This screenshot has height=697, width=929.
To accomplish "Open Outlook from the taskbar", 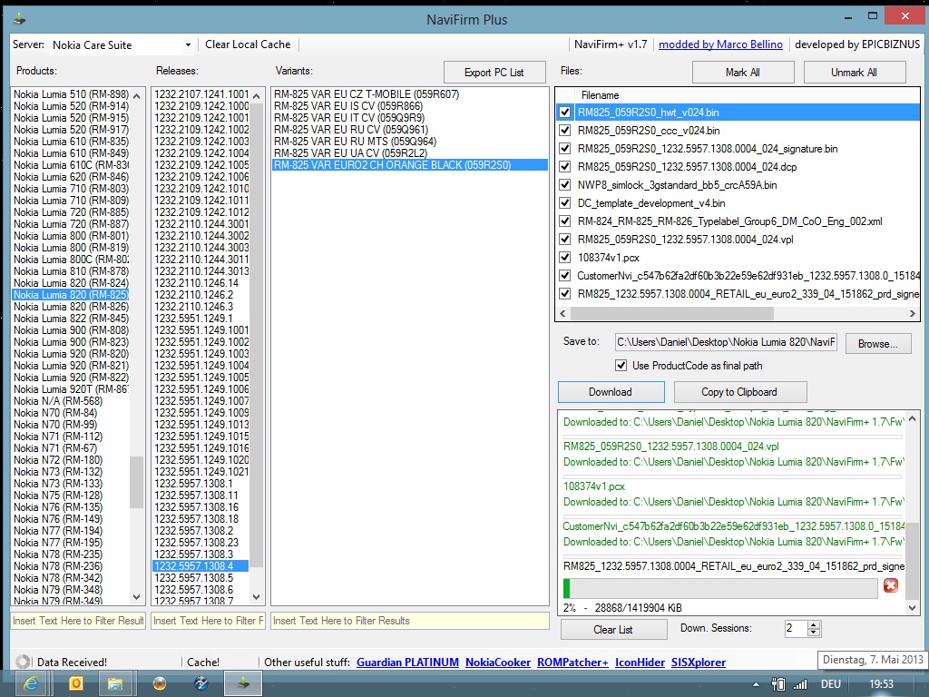I will [76, 684].
